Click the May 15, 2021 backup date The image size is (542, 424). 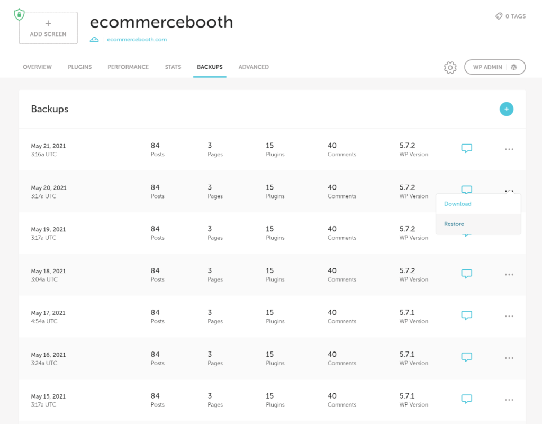point(48,396)
